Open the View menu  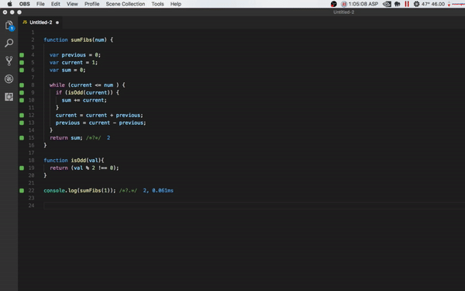click(x=72, y=4)
